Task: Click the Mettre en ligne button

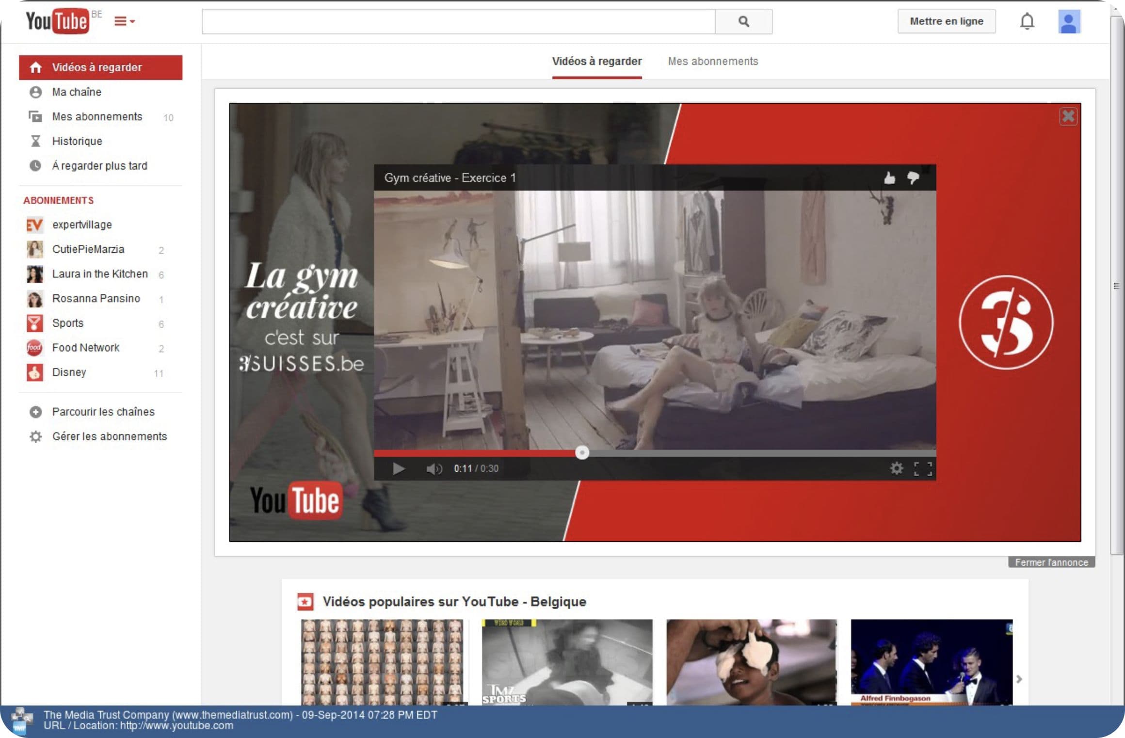Action: [x=946, y=21]
